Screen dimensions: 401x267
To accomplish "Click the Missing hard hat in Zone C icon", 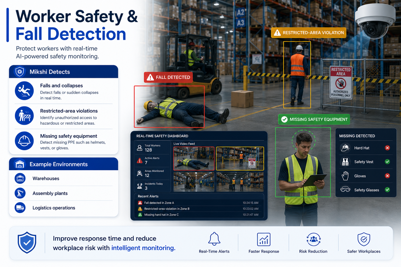I will 140,215.
